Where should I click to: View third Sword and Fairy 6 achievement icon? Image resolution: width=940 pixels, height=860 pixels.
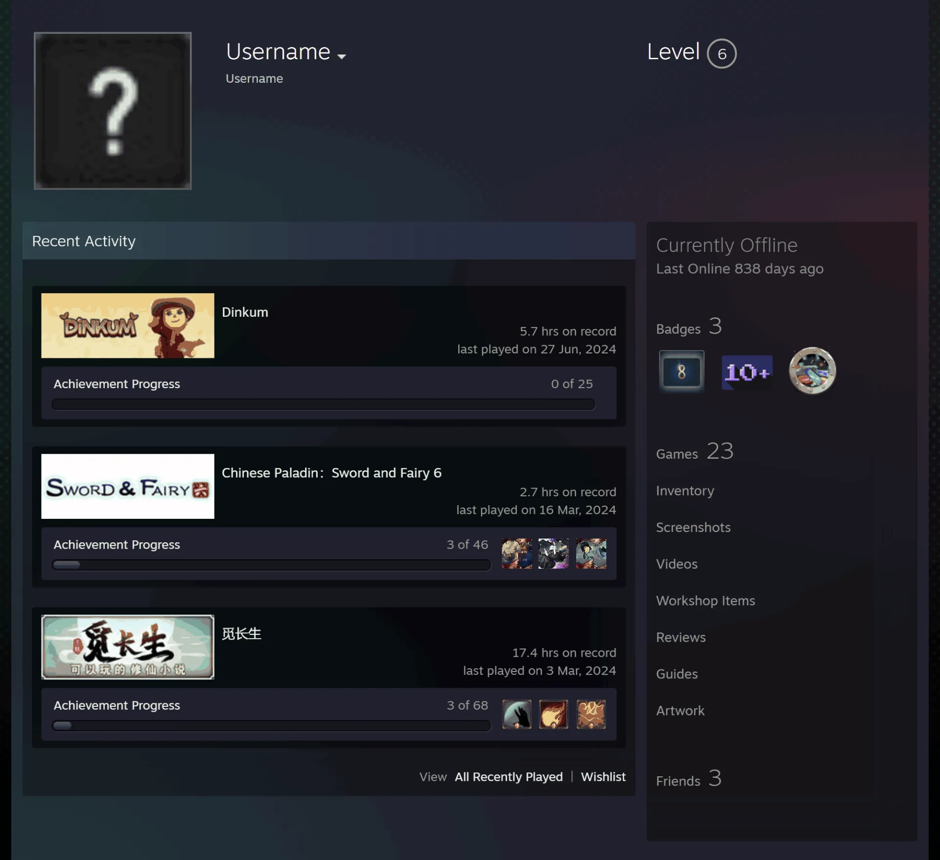coord(591,554)
